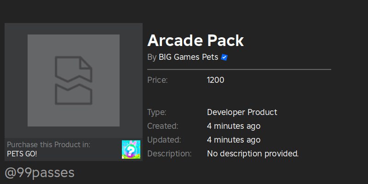Image resolution: width=368 pixels, height=184 pixels.
Task: Click the broken image placeholder icon
Action: [74, 80]
